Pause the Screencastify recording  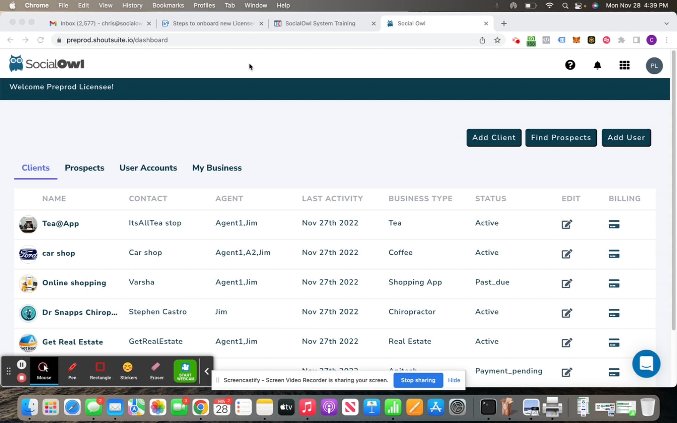[x=22, y=364]
